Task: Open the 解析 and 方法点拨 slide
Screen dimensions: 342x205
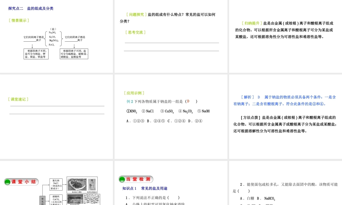Action: pyautogui.click(x=286, y=117)
